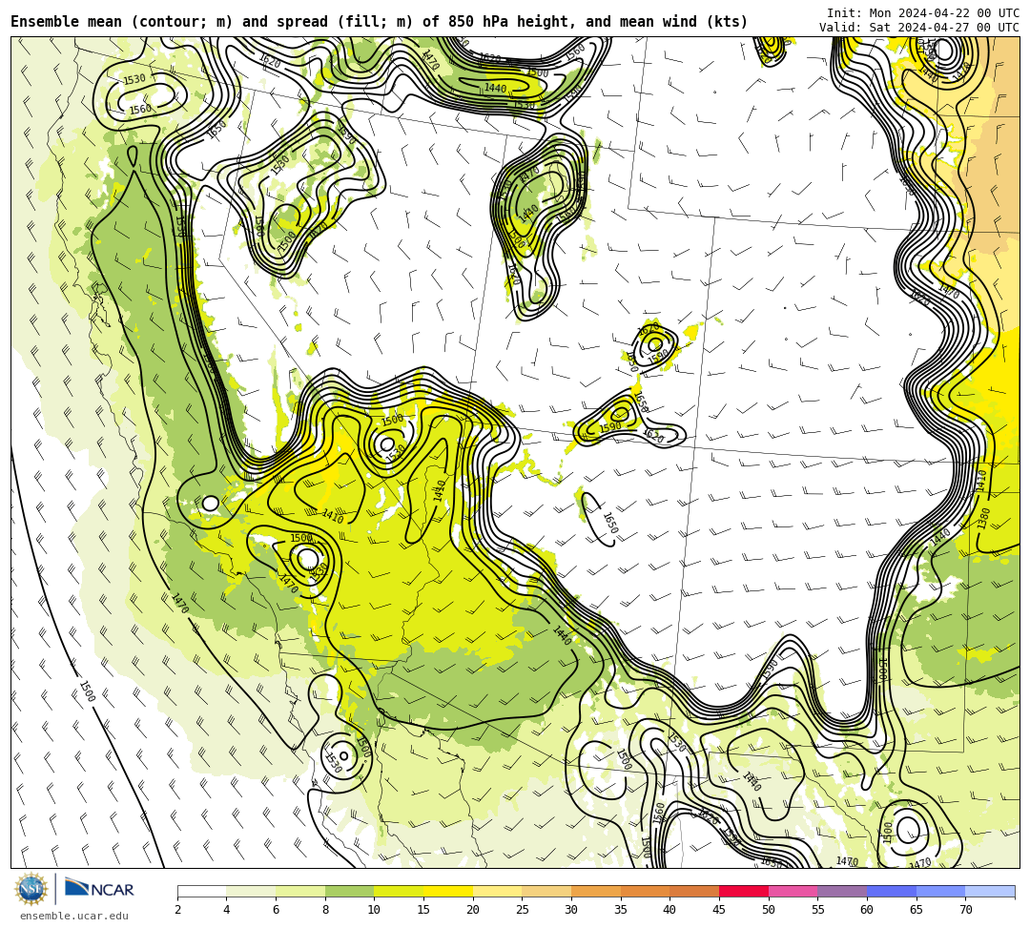Click the colorbar tick label 25

coord(523,910)
